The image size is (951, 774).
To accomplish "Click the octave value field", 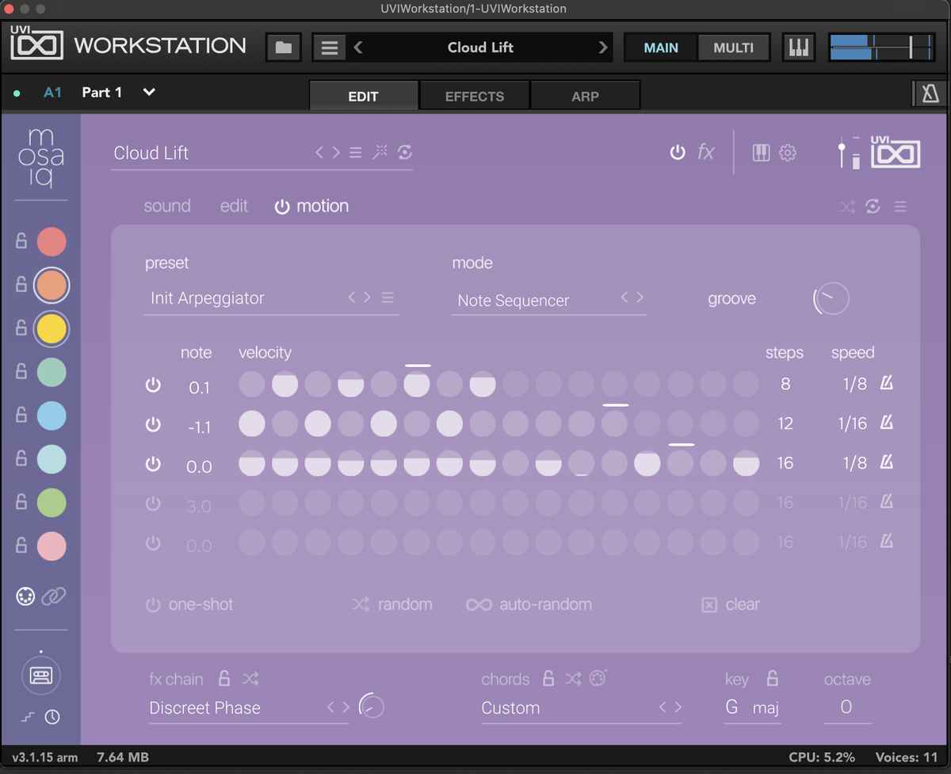I will click(846, 707).
